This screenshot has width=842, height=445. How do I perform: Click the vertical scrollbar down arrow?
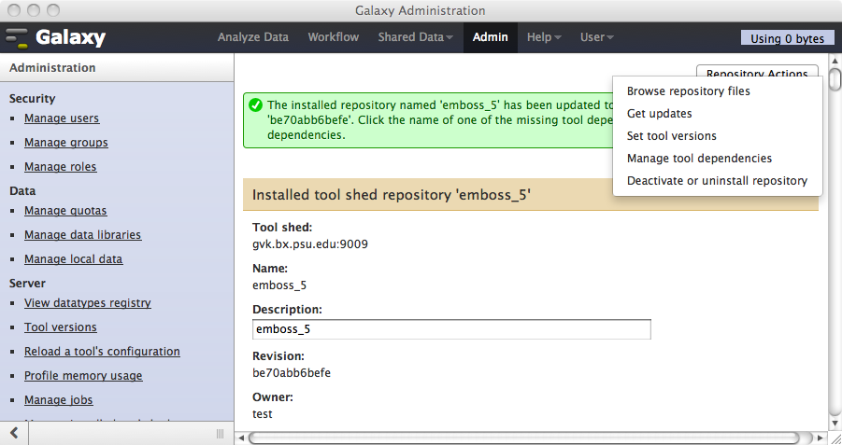click(x=835, y=424)
